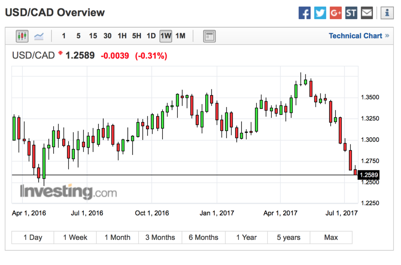Share via the Google Plus icon
The width and height of the screenshot is (401, 265).
[336, 13]
